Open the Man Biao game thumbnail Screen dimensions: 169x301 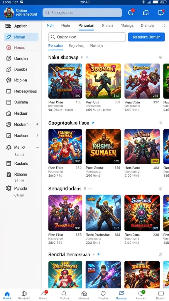(x=65, y=81)
